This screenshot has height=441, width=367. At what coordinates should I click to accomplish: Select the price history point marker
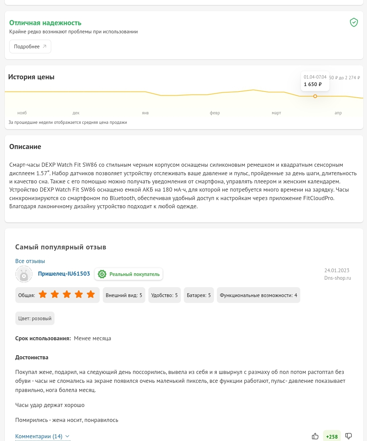315,96
